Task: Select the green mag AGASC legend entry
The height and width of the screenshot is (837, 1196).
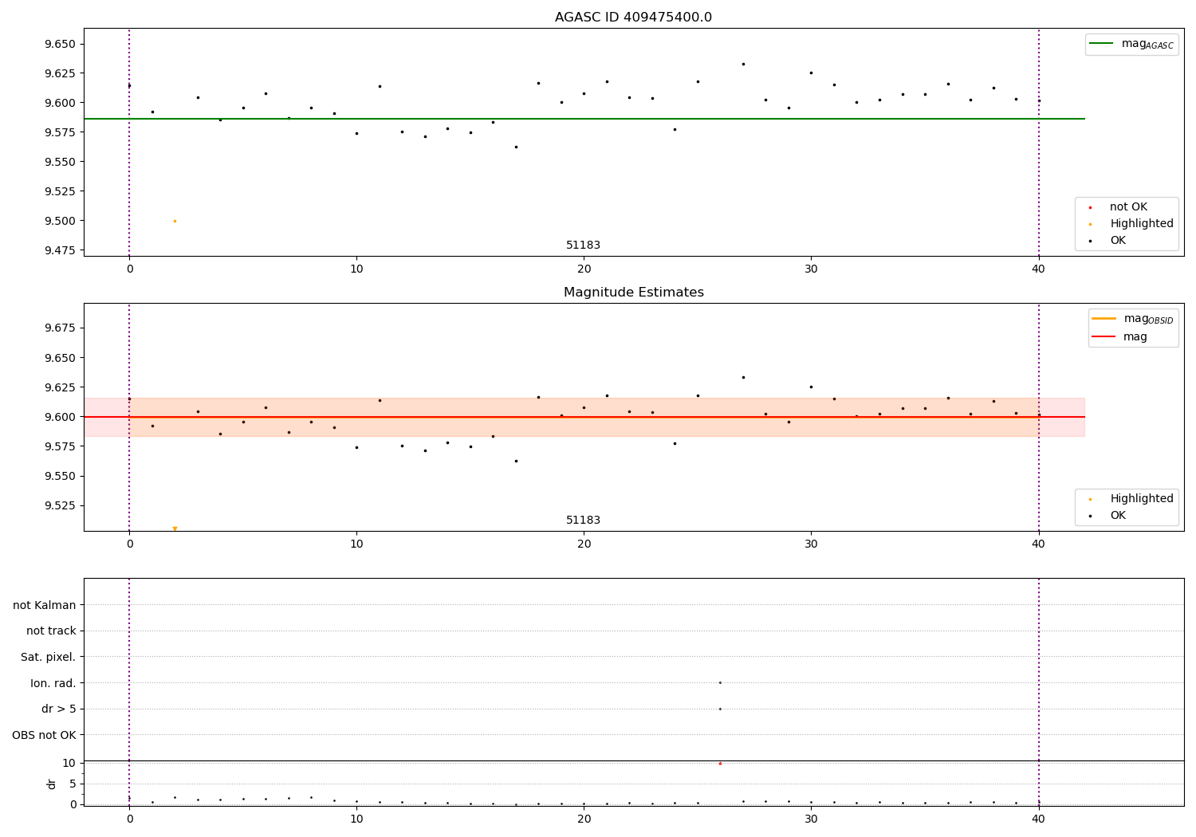Action: point(1131,44)
